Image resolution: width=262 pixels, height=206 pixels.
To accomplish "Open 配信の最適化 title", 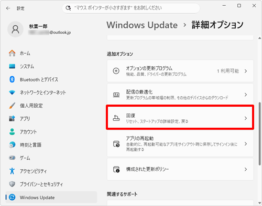I will click(139, 92).
